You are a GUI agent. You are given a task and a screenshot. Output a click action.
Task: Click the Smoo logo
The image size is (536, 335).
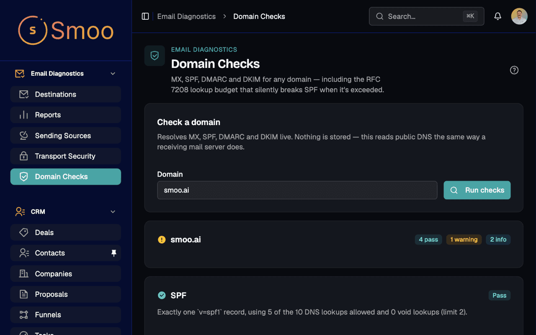66,31
